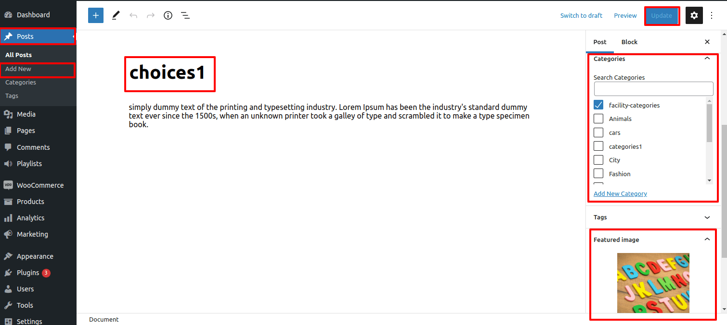
Task: Enable the Fashion category checkbox
Action: point(598,174)
